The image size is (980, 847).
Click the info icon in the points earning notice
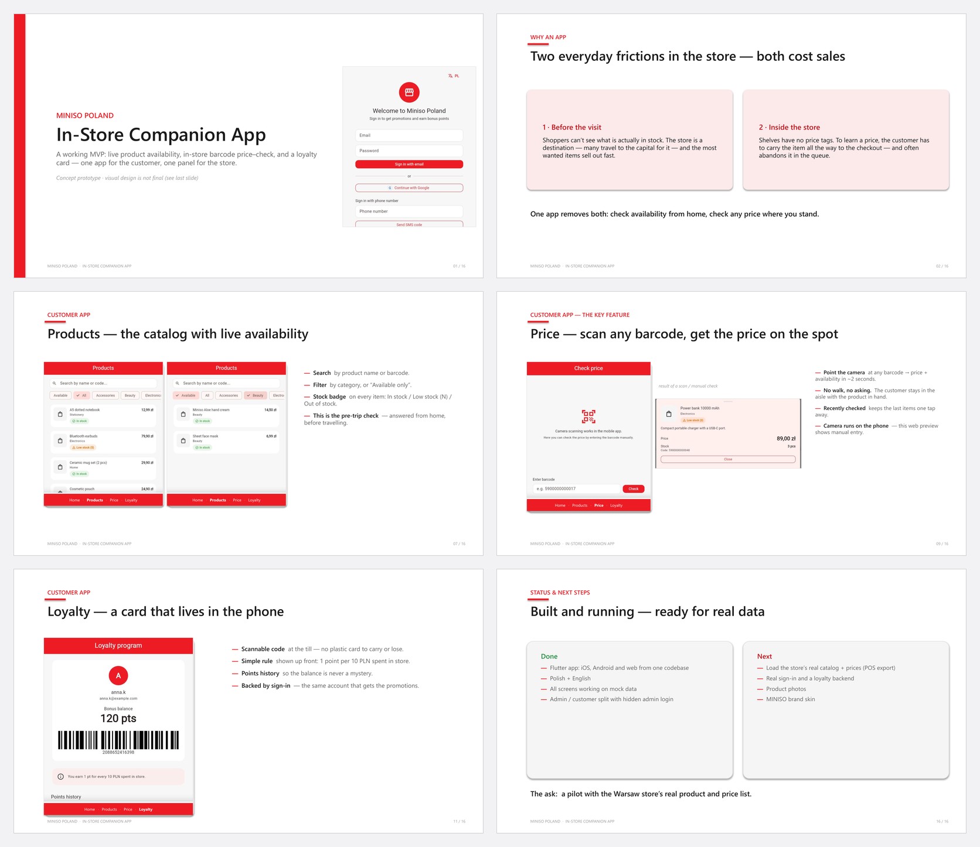(60, 777)
